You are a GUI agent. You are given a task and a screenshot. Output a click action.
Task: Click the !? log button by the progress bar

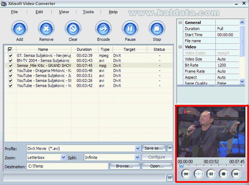coord(170,178)
